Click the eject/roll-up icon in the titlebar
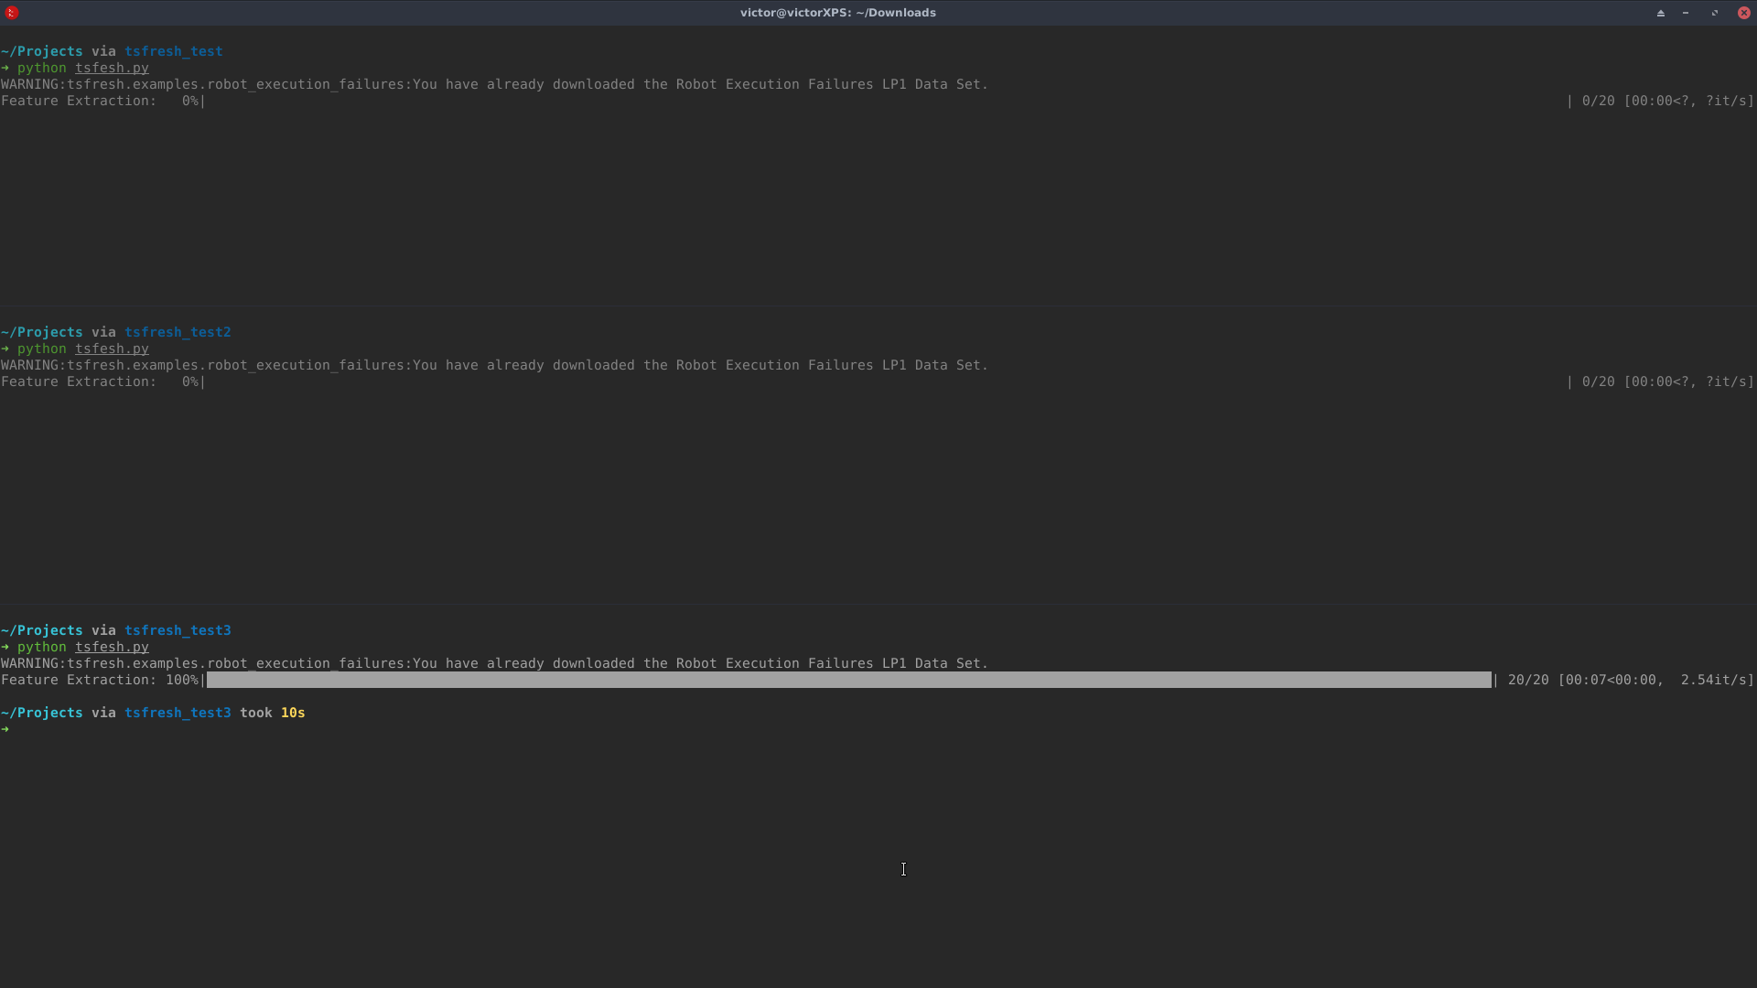The width and height of the screenshot is (1757, 988). (1659, 13)
